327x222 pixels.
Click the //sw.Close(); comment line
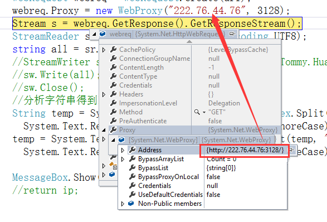click(48, 88)
